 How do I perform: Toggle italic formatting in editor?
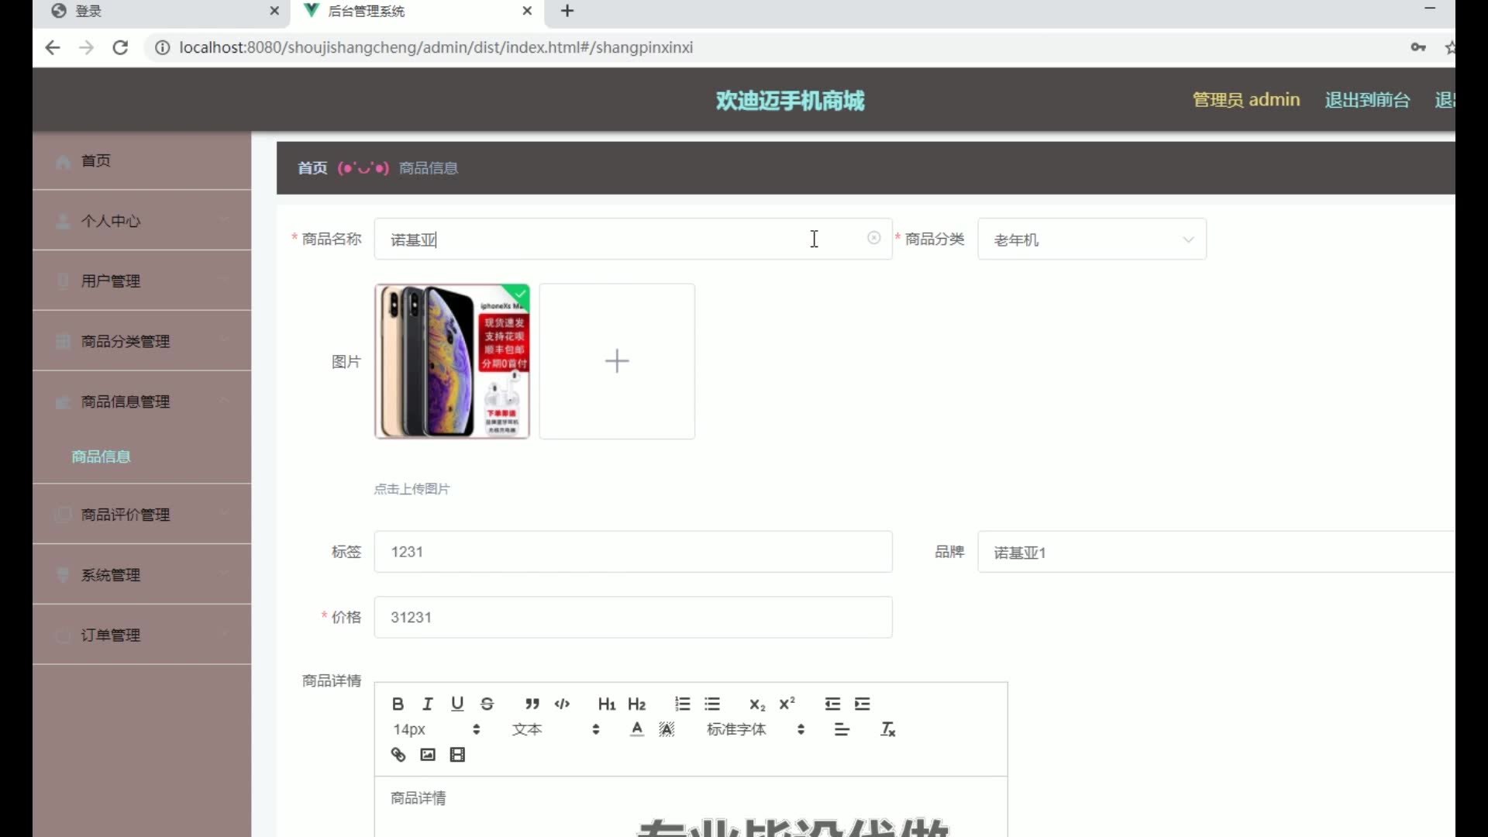[x=427, y=704]
